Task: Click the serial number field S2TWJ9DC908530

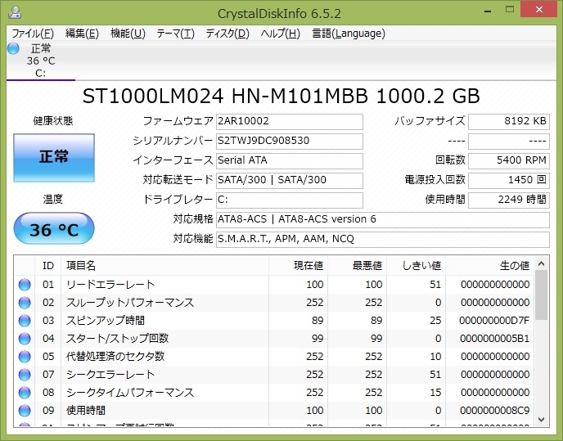Action: (x=290, y=141)
